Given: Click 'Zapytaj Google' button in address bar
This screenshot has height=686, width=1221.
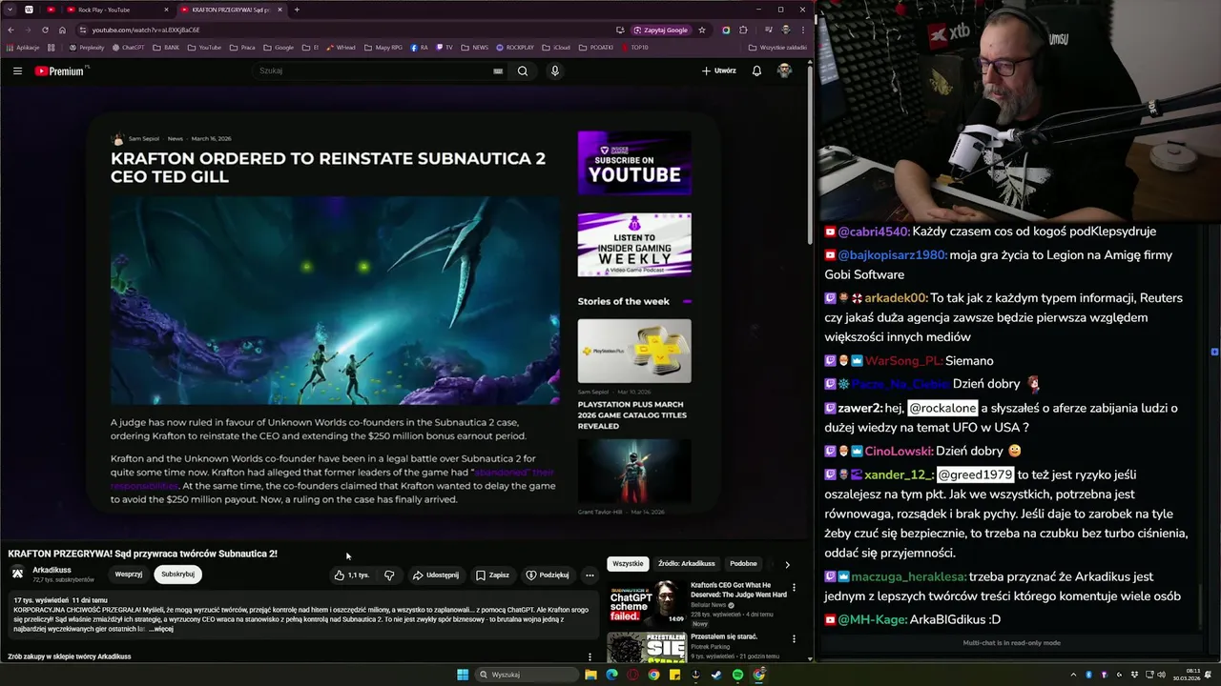Looking at the screenshot, I should click(660, 30).
